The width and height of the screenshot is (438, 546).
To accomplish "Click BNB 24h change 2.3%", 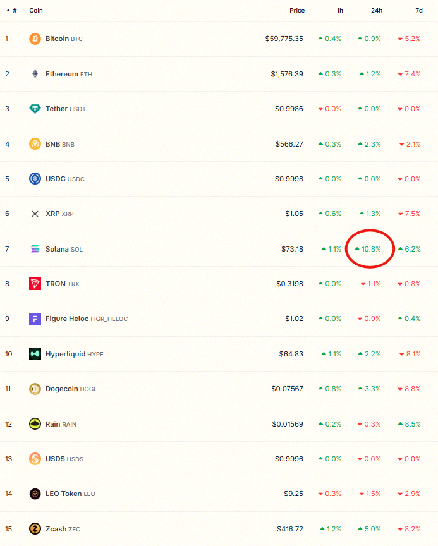I will pos(369,144).
